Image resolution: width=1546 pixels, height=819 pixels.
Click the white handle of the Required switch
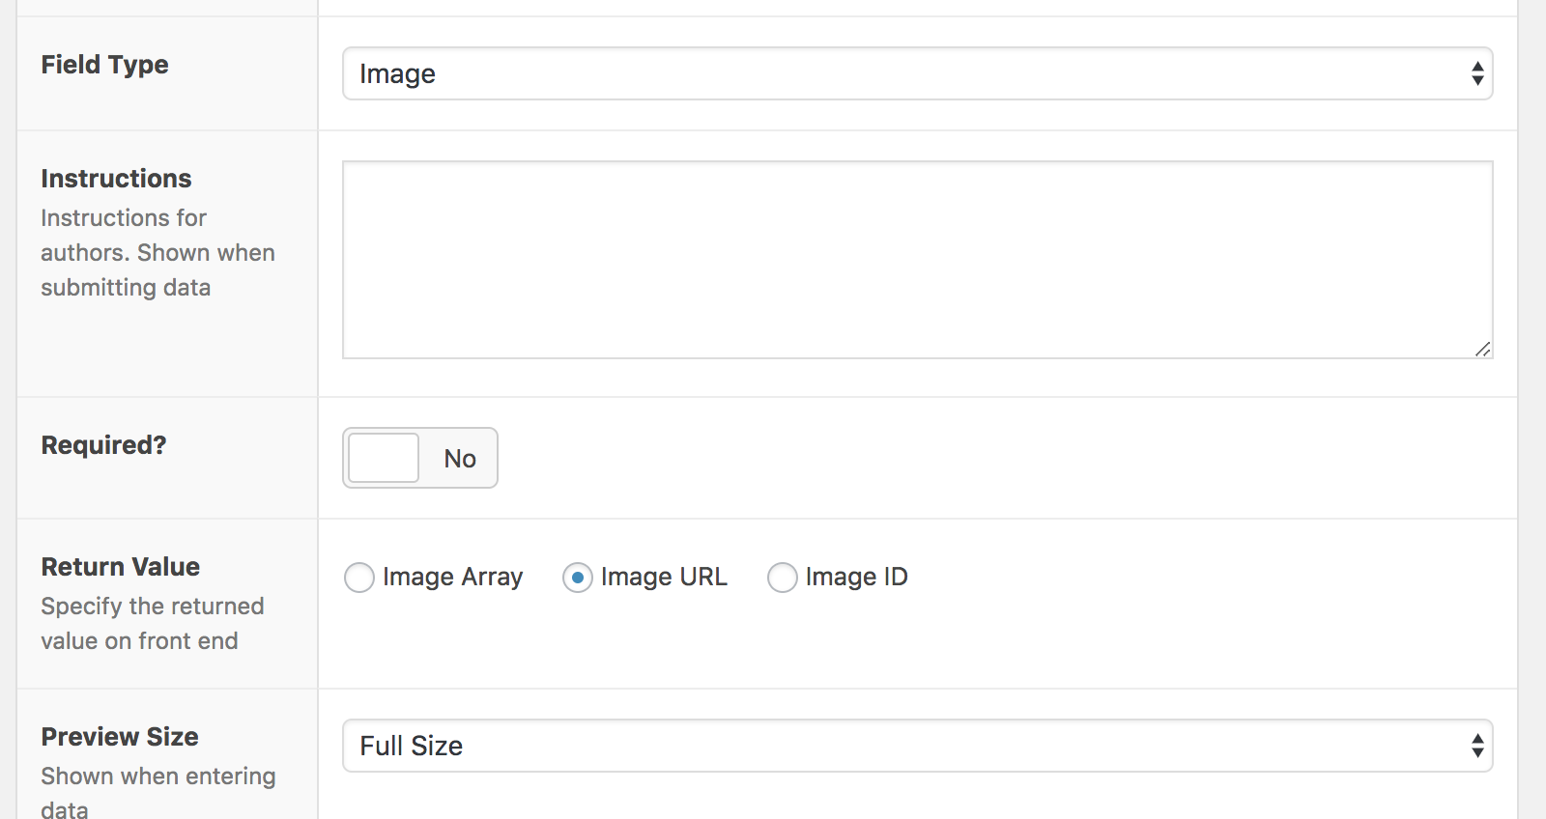tap(384, 458)
